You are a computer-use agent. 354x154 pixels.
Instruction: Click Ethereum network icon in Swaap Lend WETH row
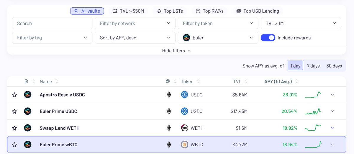169,128
